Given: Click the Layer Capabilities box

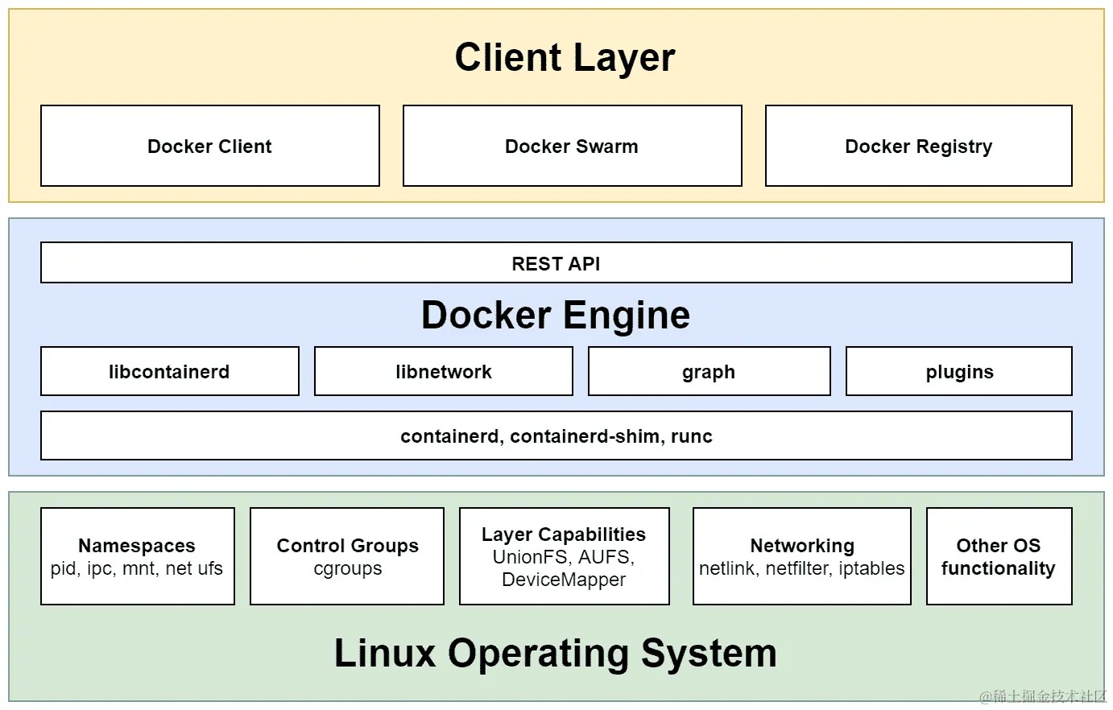Looking at the screenshot, I should point(565,556).
